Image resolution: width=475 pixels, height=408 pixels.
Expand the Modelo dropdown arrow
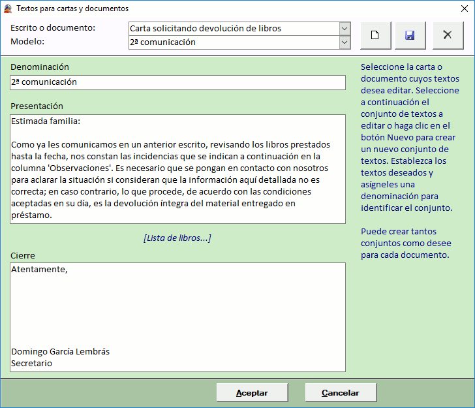point(345,42)
